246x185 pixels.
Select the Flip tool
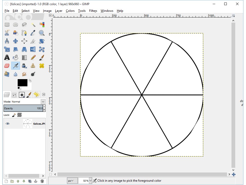pos(33,49)
